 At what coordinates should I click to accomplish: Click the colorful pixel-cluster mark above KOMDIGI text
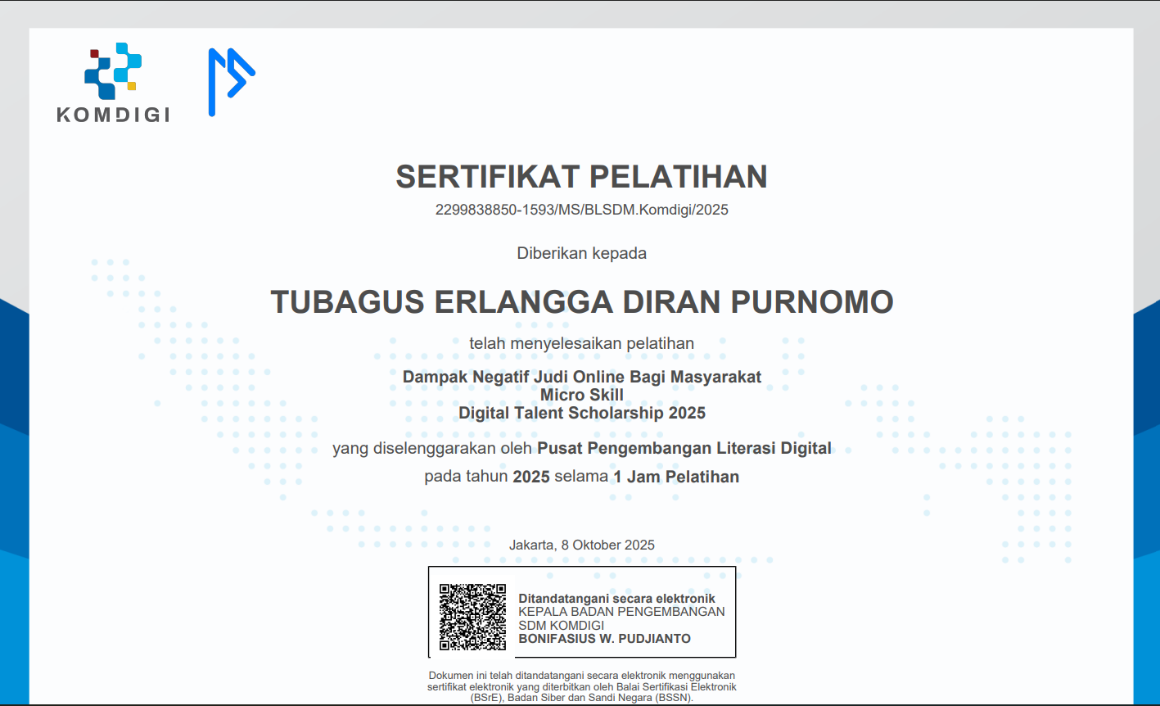(x=113, y=74)
